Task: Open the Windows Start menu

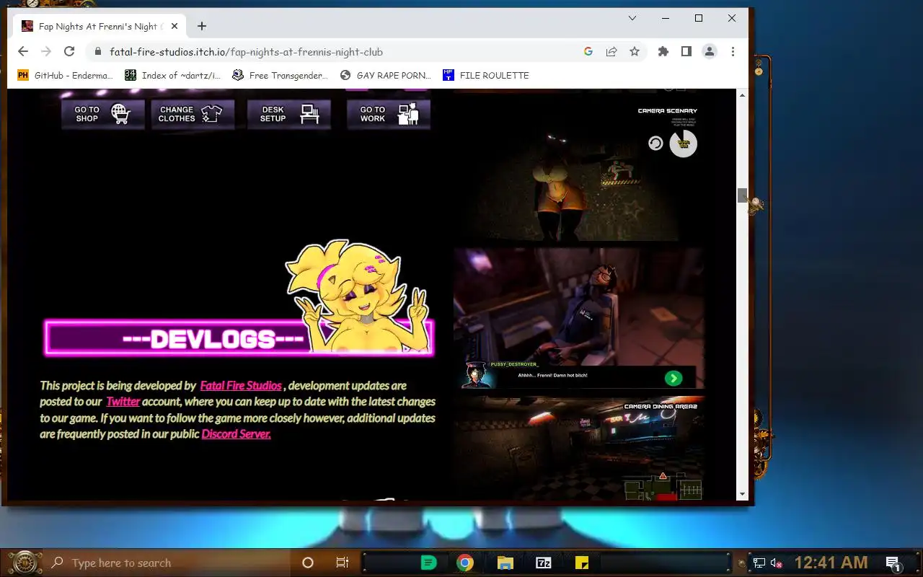Action: 25,563
